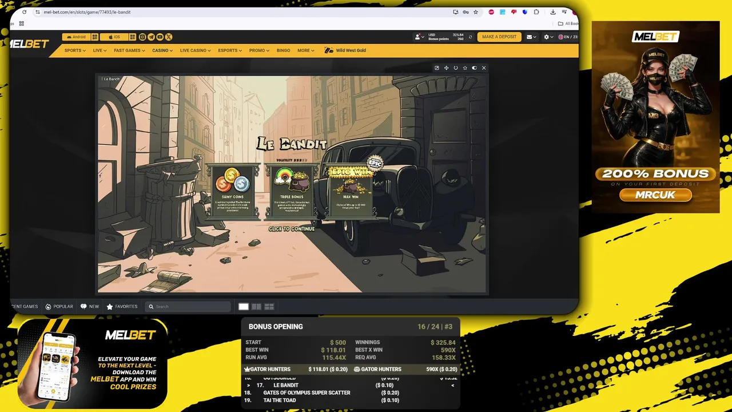Open the Wild West Gold promo link
Image resolution: width=732 pixels, height=412 pixels.
[345, 50]
